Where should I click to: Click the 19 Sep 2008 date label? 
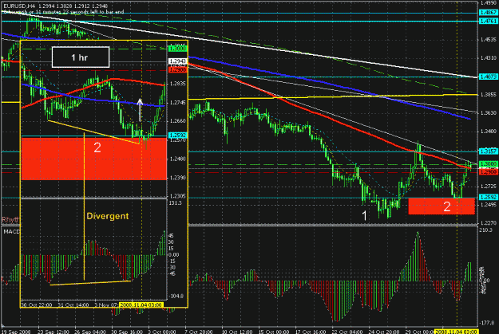[16, 332]
